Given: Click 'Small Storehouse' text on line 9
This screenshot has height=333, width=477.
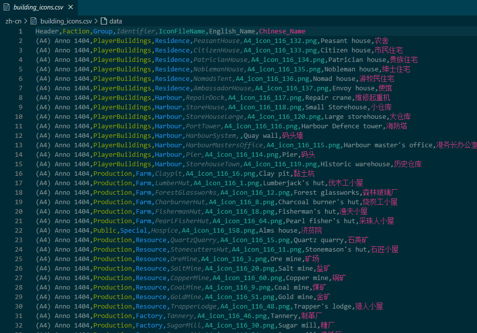Looking at the screenshot, I should point(336,107).
